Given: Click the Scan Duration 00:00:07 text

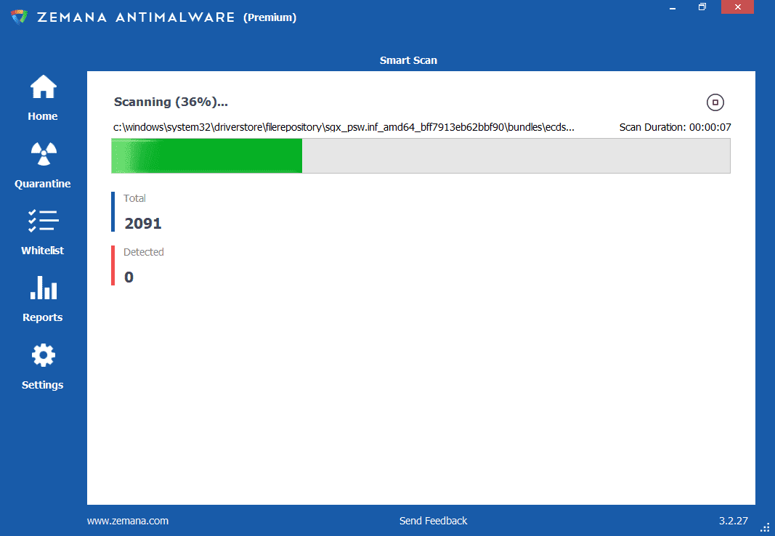Looking at the screenshot, I should pyautogui.click(x=675, y=127).
